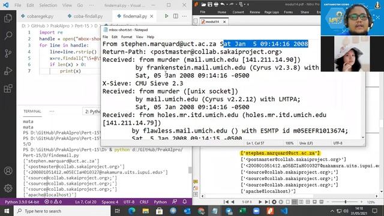The image size is (384, 216).
Task: Open the terminal panel views ellipsis
Action: pyautogui.click(x=52, y=111)
